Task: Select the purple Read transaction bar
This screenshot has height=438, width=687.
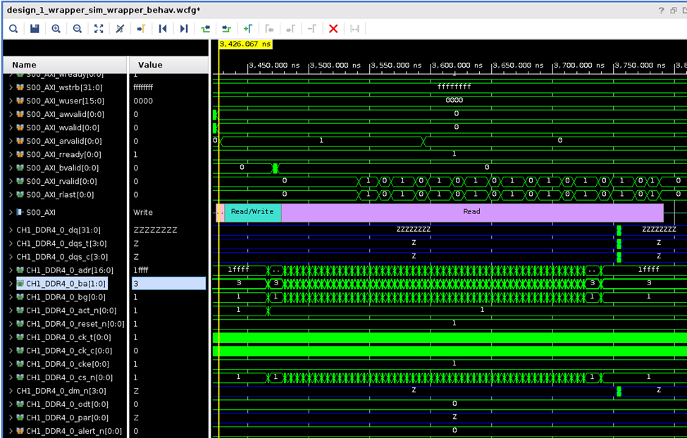Action: (472, 213)
